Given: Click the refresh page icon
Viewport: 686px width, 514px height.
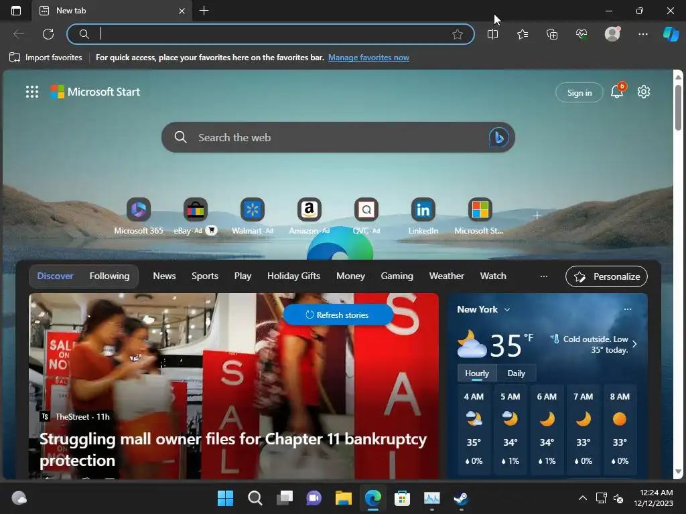Looking at the screenshot, I should coord(48,34).
